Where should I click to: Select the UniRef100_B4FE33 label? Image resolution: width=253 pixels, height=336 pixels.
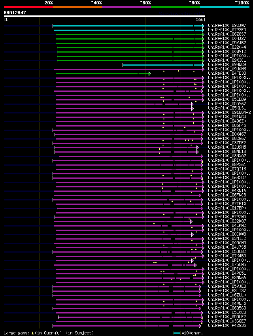pyautogui.click(x=227, y=73)
